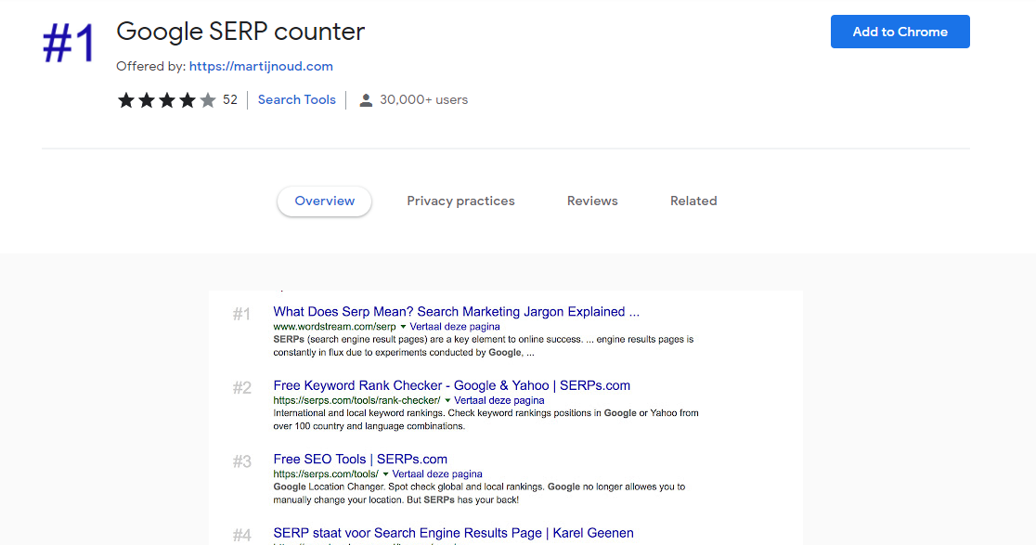This screenshot has width=1036, height=545.
Task: Click the second rating star
Action: click(147, 99)
